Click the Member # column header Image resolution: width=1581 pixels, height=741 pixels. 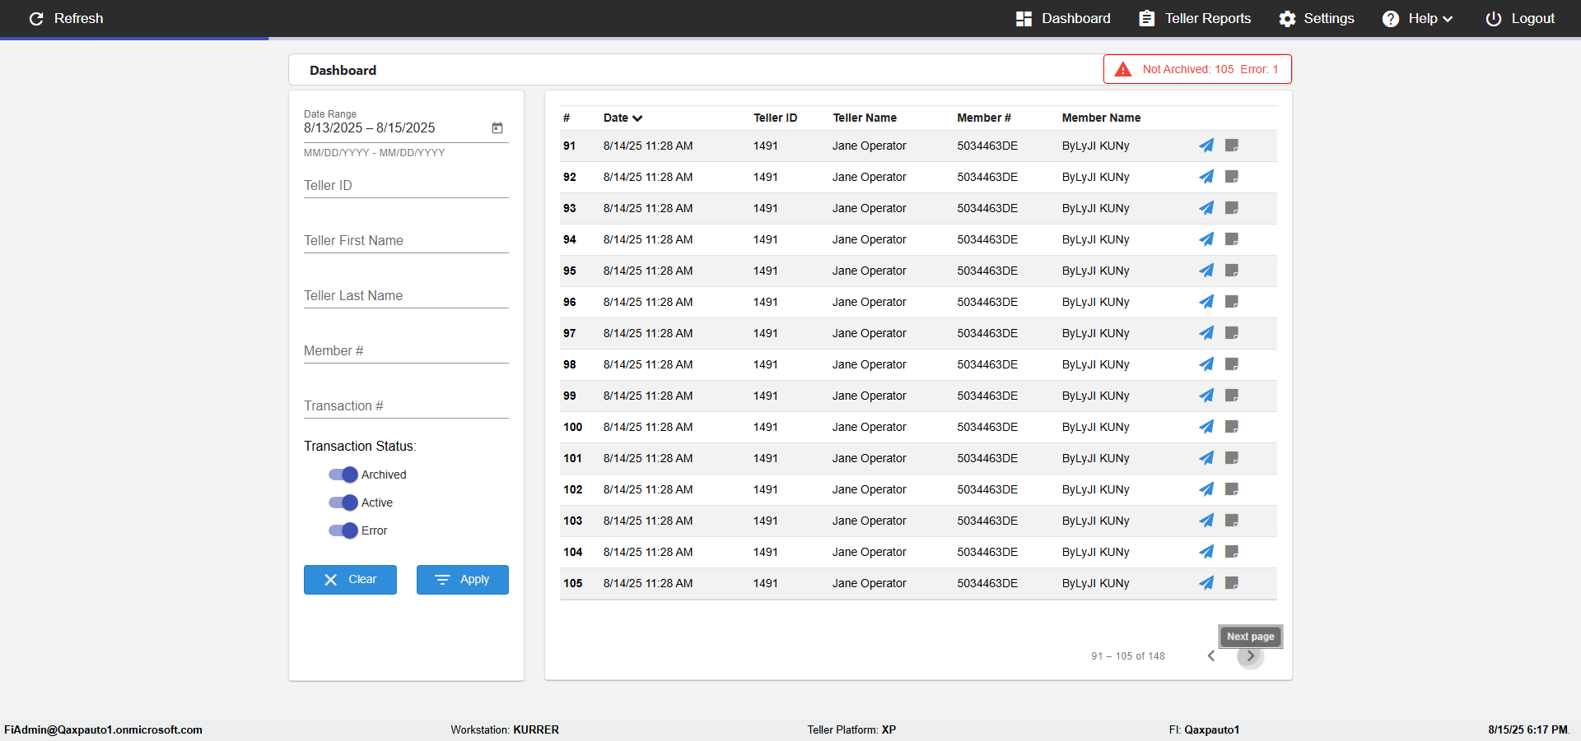tap(984, 118)
